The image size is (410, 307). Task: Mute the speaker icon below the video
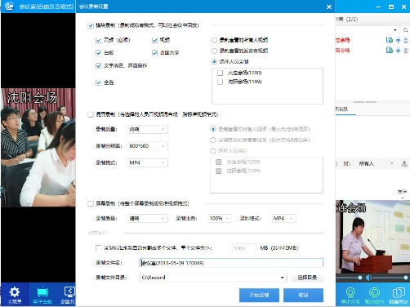pos(368,278)
